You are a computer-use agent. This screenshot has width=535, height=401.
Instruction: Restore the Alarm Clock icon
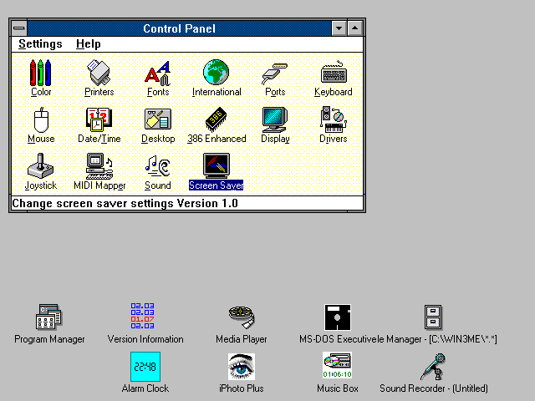click(x=145, y=367)
